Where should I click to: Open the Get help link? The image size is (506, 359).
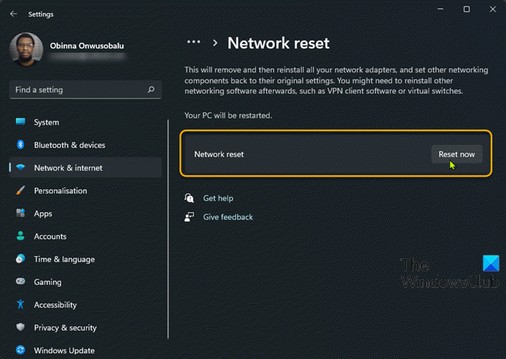(x=218, y=198)
